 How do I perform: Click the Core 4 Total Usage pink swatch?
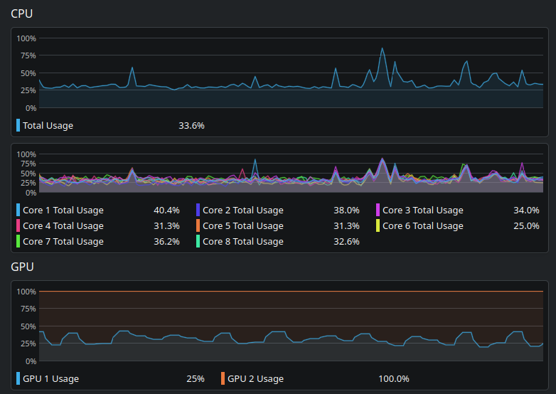coord(18,225)
